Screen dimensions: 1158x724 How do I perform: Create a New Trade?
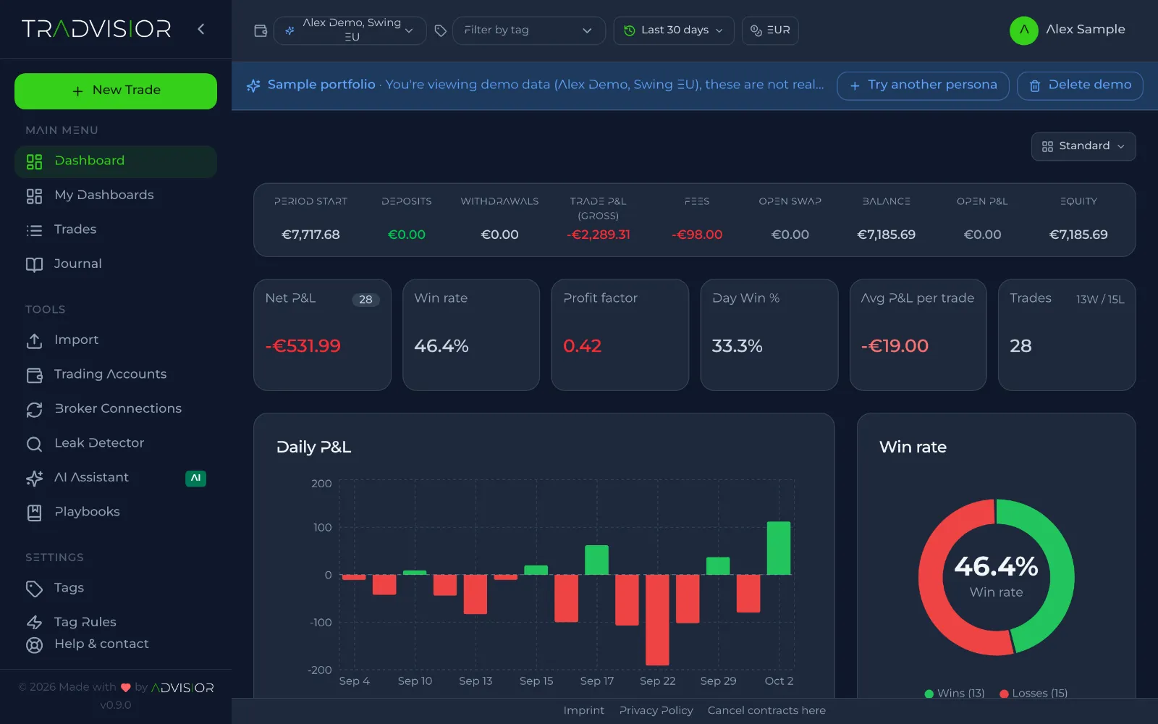tap(116, 90)
